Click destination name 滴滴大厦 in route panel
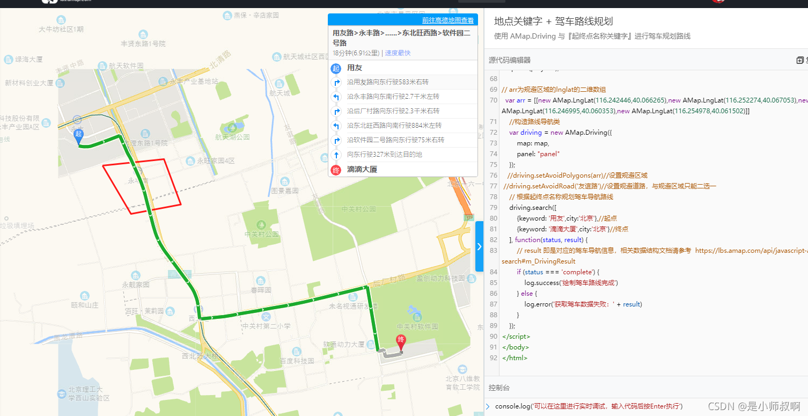This screenshot has width=808, height=416. (x=362, y=169)
